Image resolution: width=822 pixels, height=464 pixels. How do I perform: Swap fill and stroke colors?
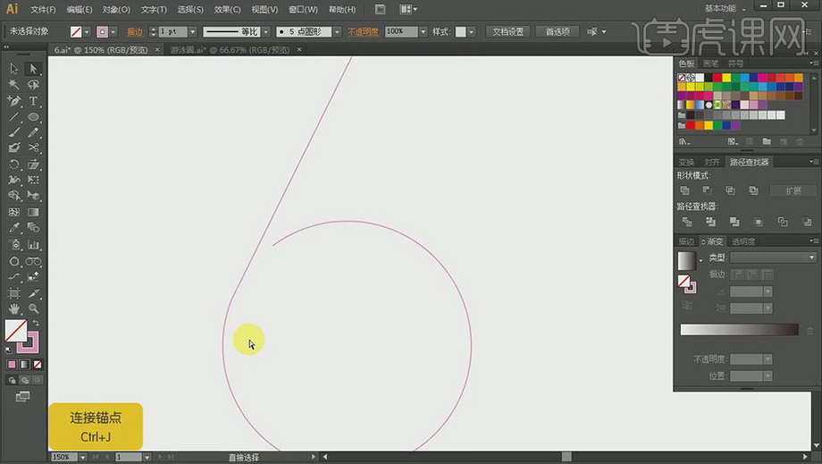point(37,324)
